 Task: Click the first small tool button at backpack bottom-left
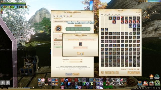pos(102,73)
